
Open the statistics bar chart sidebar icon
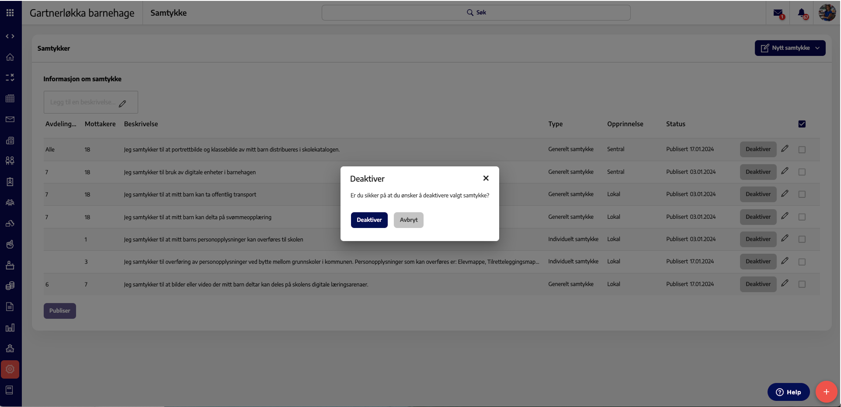click(10, 328)
